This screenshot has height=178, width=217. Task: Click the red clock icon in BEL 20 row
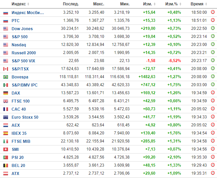[213, 165]
